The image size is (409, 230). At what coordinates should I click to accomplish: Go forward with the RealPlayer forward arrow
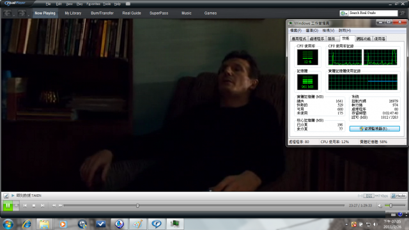click(x=22, y=13)
